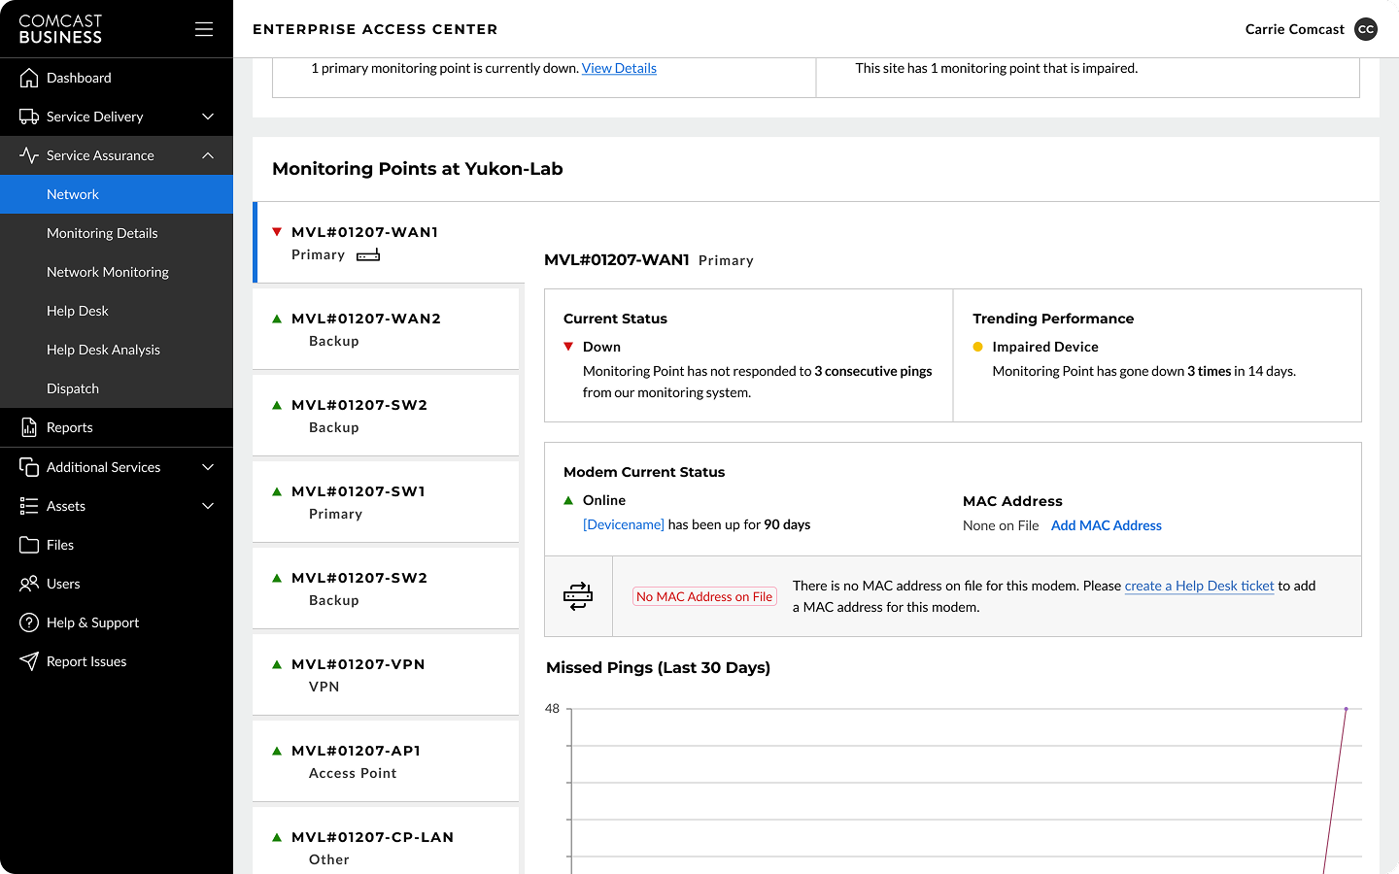The width and height of the screenshot is (1399, 874).
Task: Collapse the Service Assurance chevron
Action: [208, 155]
